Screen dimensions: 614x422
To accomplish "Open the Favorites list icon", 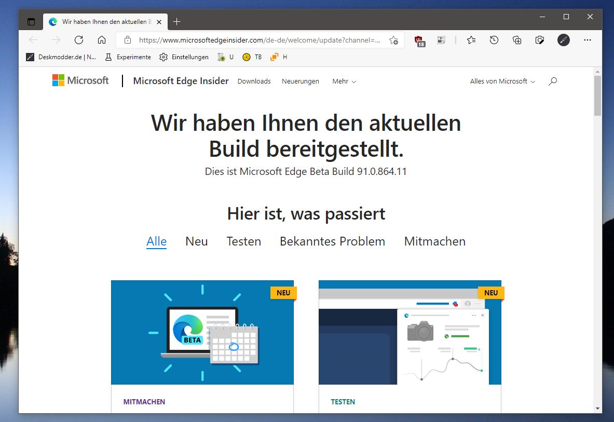I will pos(471,40).
